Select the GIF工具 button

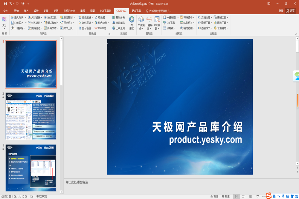click(x=169, y=23)
